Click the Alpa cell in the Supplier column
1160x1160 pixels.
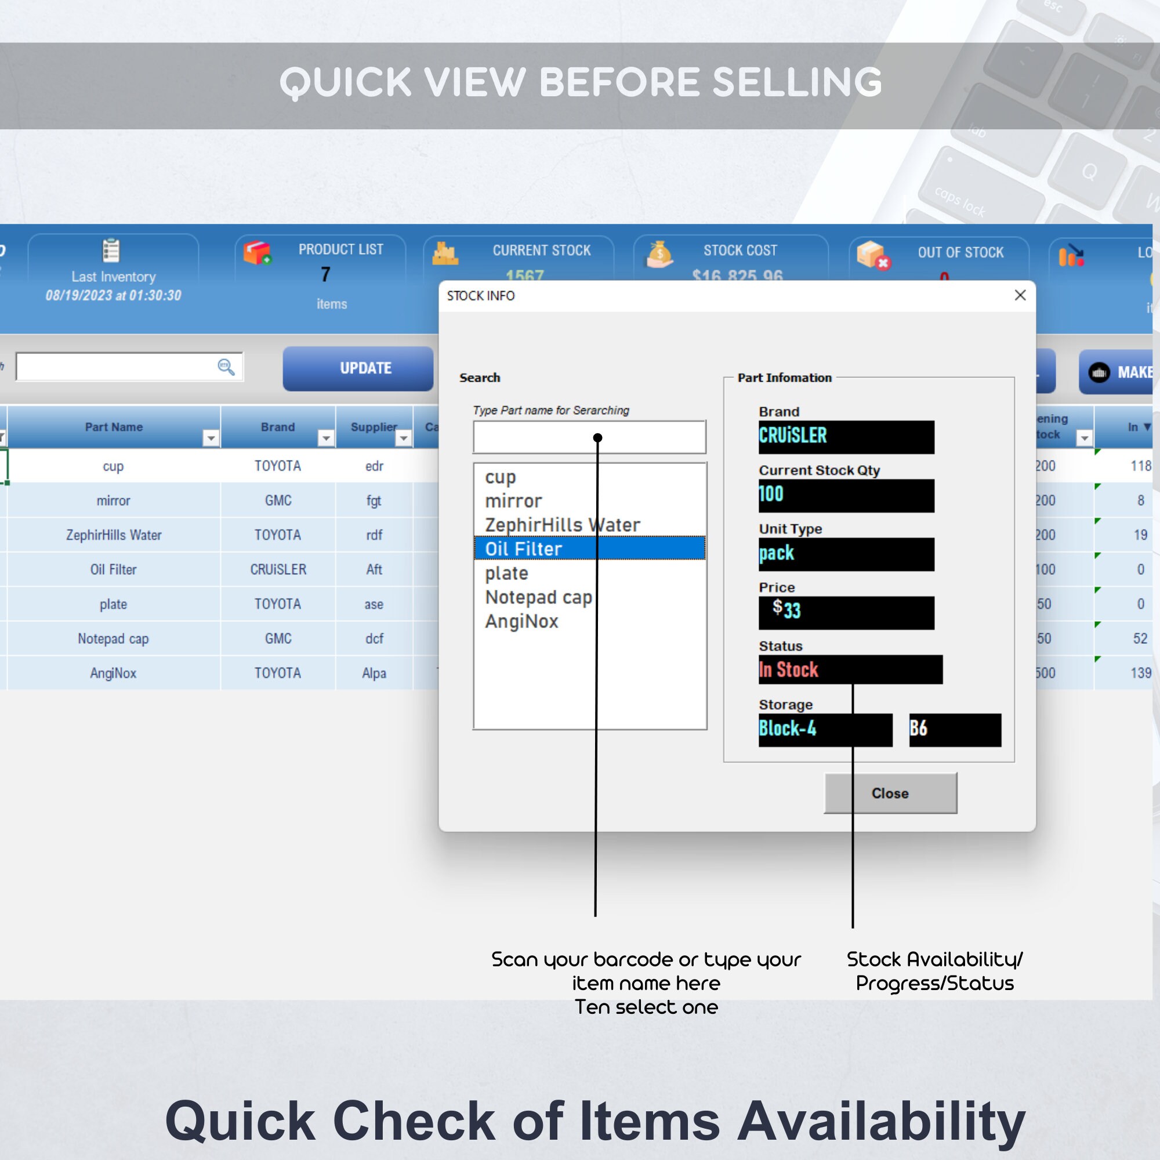point(374,673)
